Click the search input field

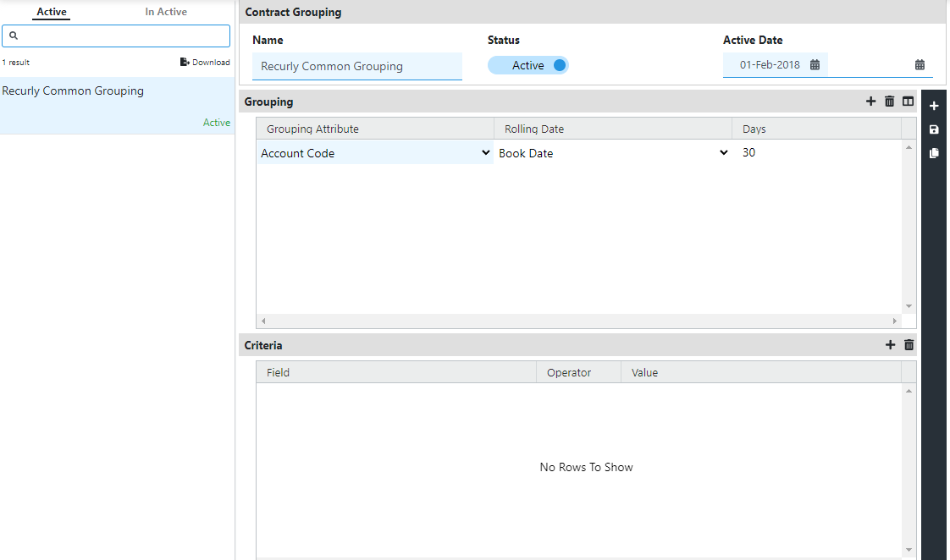[116, 36]
